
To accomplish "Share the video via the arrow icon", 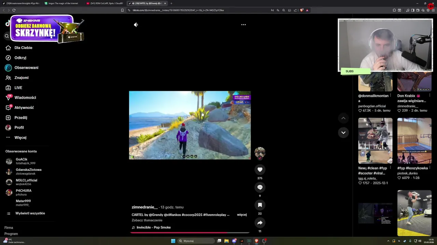I will [260, 223].
